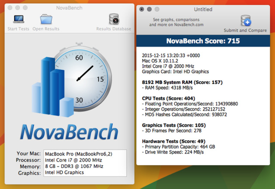Click the NovaBench window title

(x=69, y=8)
